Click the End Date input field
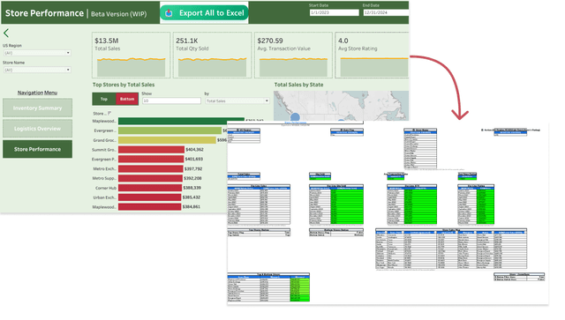 click(x=386, y=12)
